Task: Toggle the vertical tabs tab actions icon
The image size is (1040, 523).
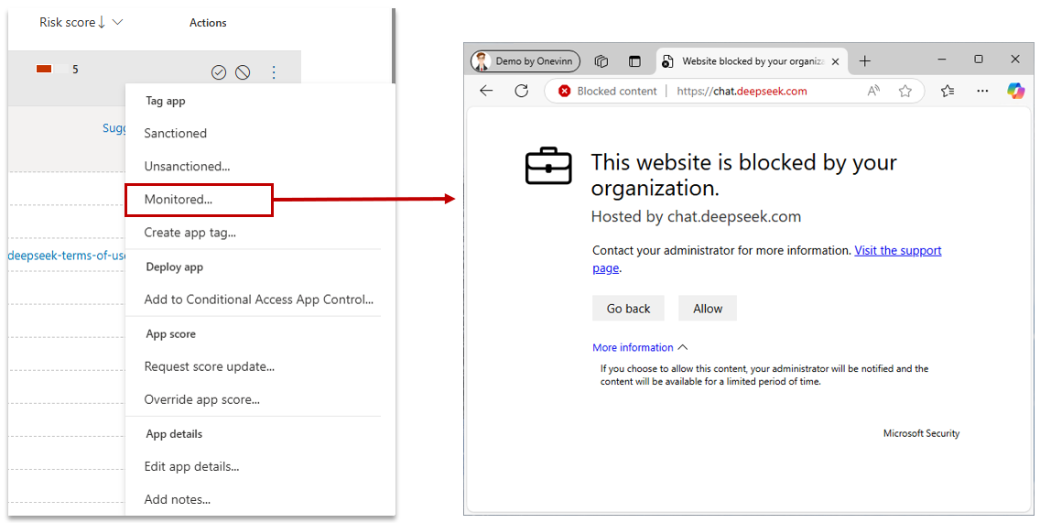Action: click(634, 61)
